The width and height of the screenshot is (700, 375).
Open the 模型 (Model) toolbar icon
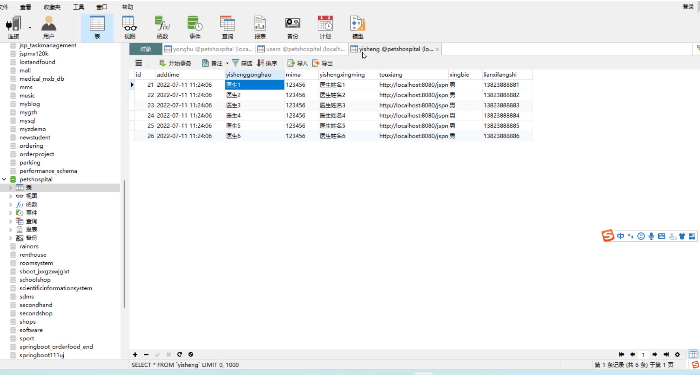(357, 27)
